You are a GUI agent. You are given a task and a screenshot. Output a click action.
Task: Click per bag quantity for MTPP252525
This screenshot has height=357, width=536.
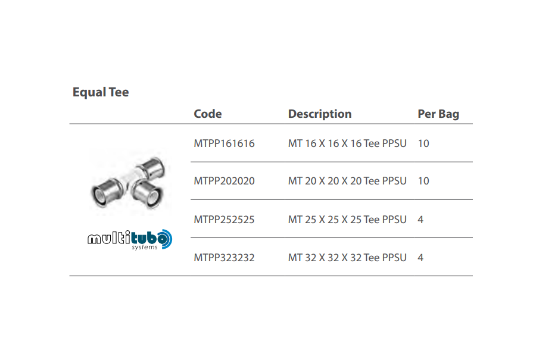[420, 220]
